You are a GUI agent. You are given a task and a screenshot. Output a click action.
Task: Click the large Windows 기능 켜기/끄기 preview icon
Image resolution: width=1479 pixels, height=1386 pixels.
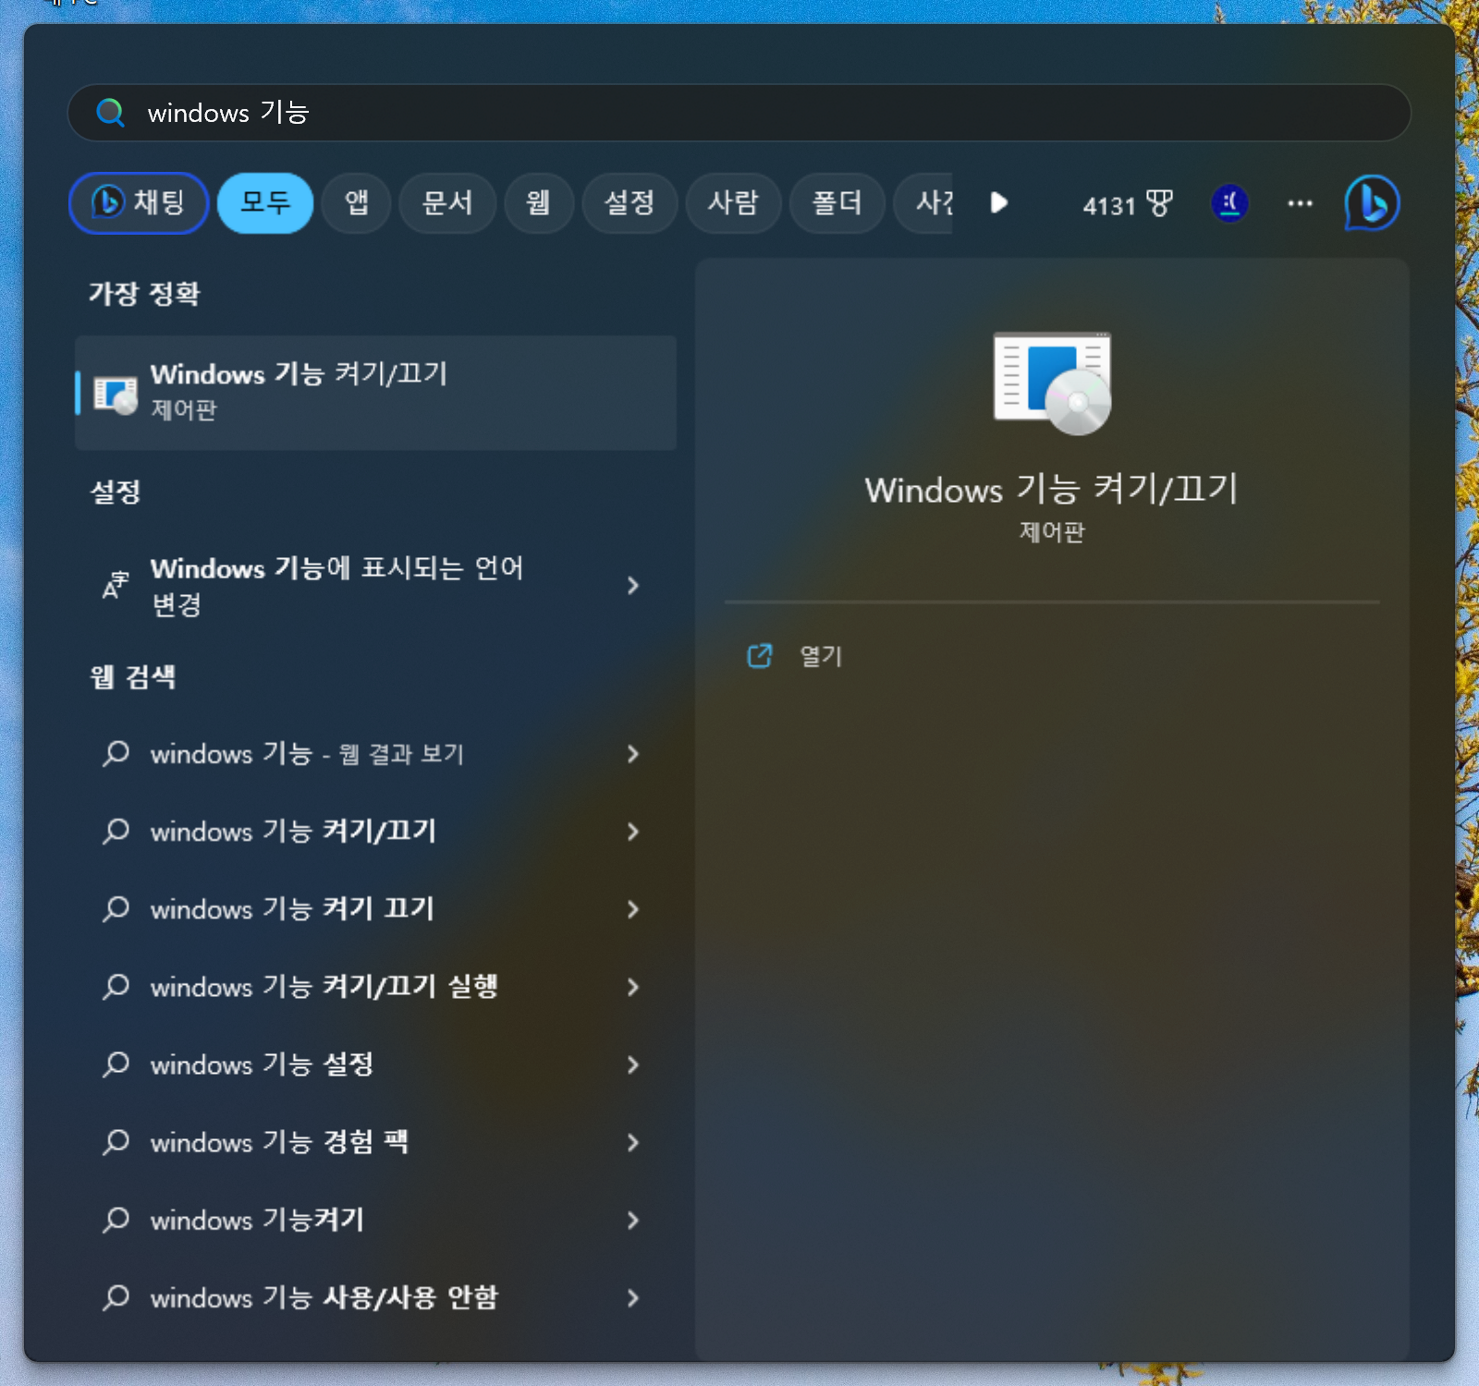[x=1051, y=383]
